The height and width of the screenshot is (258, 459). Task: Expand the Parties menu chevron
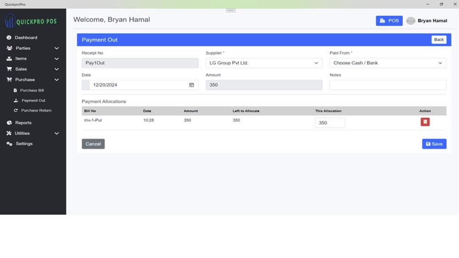coord(56,48)
